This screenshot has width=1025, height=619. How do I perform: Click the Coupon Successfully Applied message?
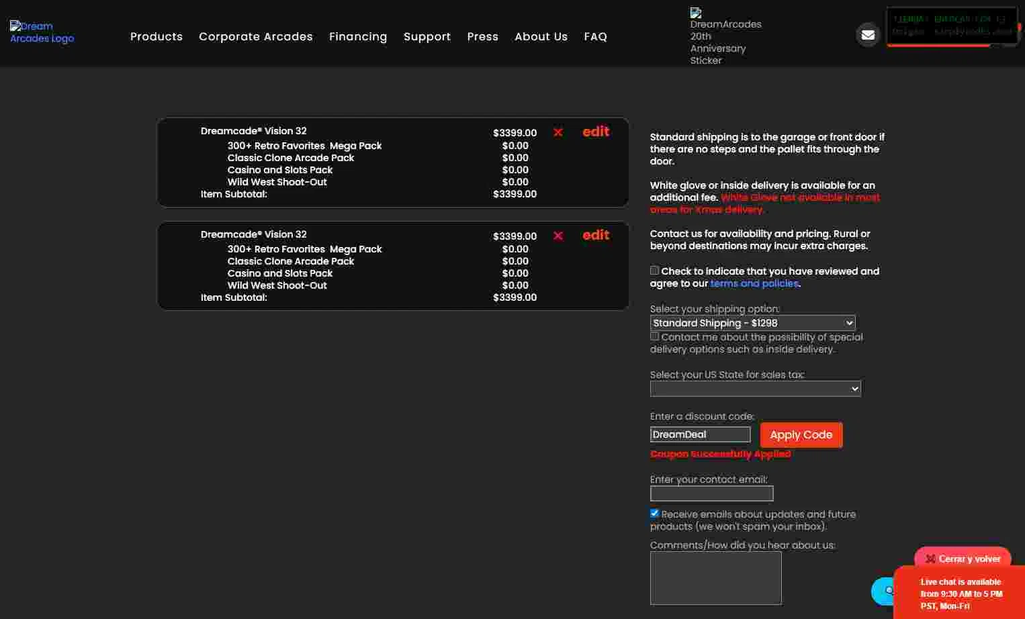[x=720, y=454]
